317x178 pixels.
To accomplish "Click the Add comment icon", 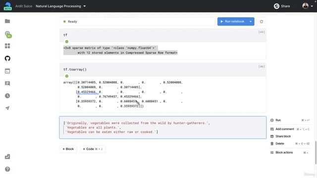I will point(272,129).
